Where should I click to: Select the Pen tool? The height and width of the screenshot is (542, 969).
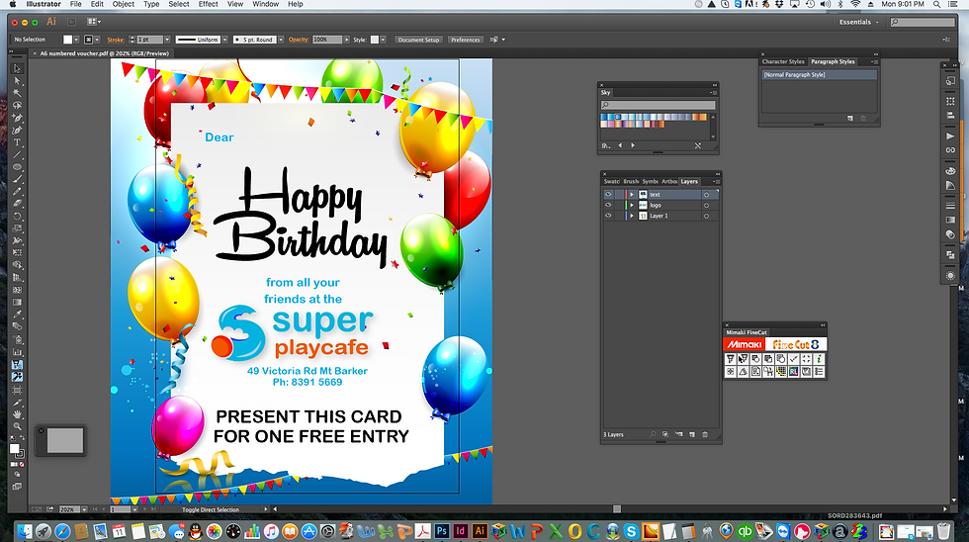click(x=18, y=118)
